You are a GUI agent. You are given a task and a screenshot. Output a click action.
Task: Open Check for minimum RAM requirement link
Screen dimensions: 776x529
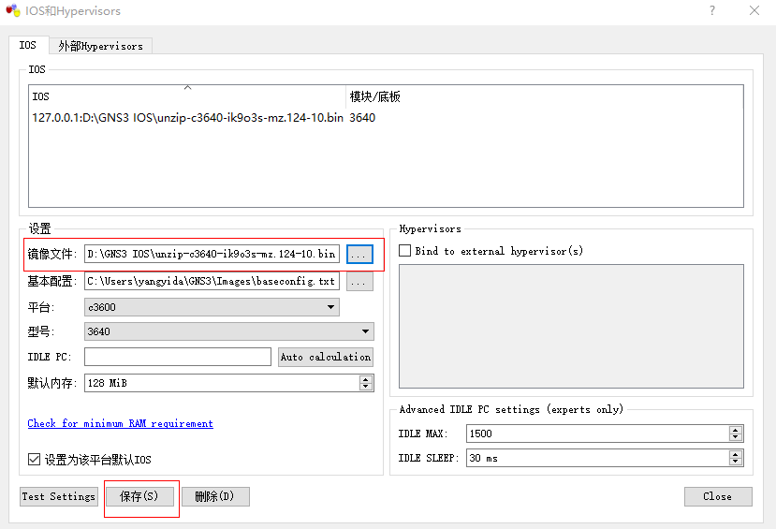click(x=120, y=423)
